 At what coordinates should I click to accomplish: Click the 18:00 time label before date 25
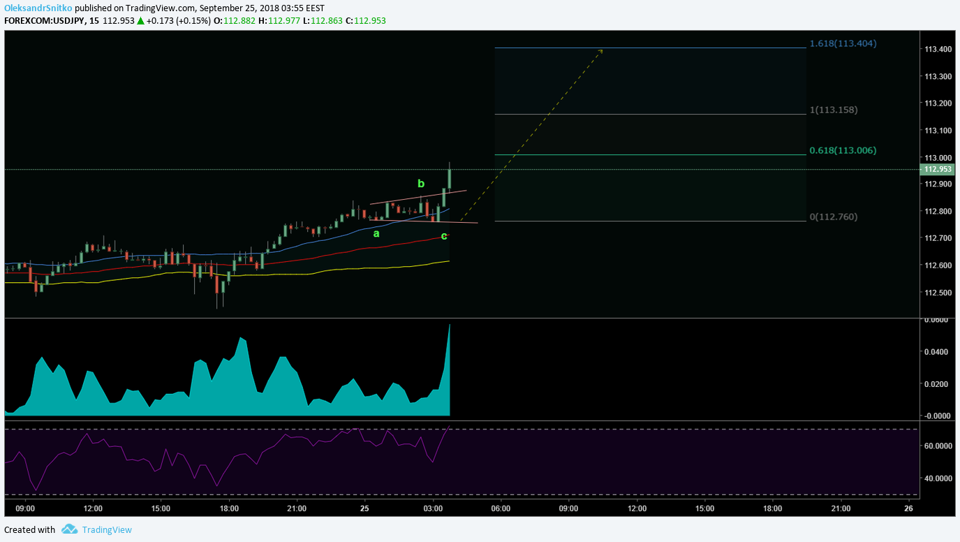[229, 508]
